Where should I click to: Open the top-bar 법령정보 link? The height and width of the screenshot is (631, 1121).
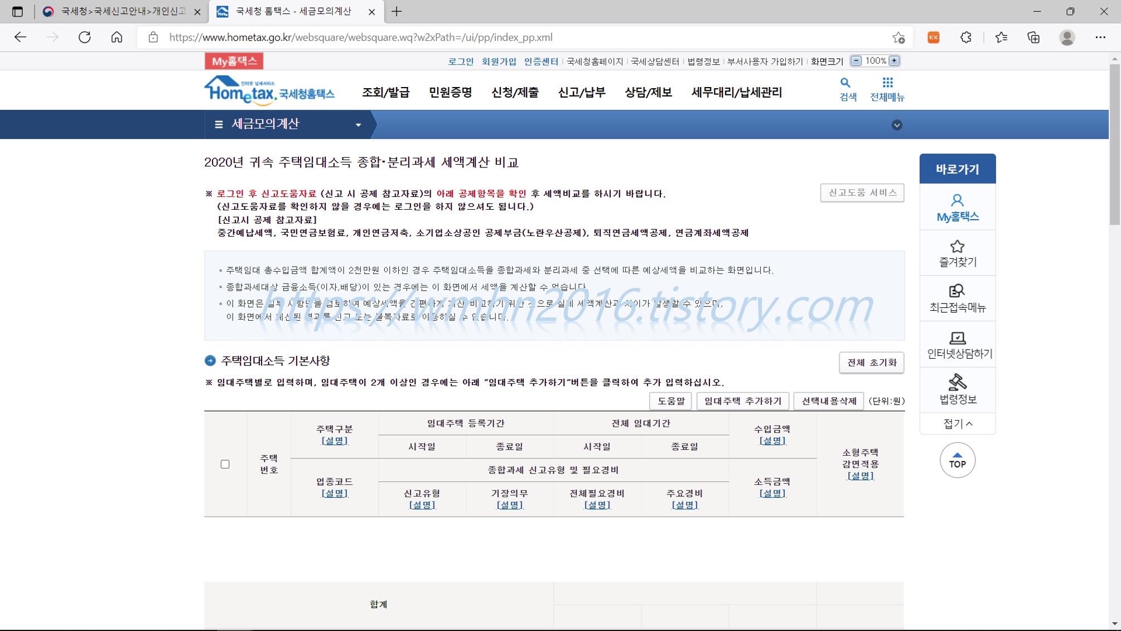703,61
